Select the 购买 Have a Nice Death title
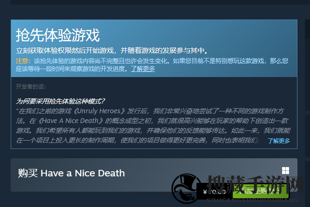Image resolution: width=310 pixels, height=207 pixels. click(71, 173)
